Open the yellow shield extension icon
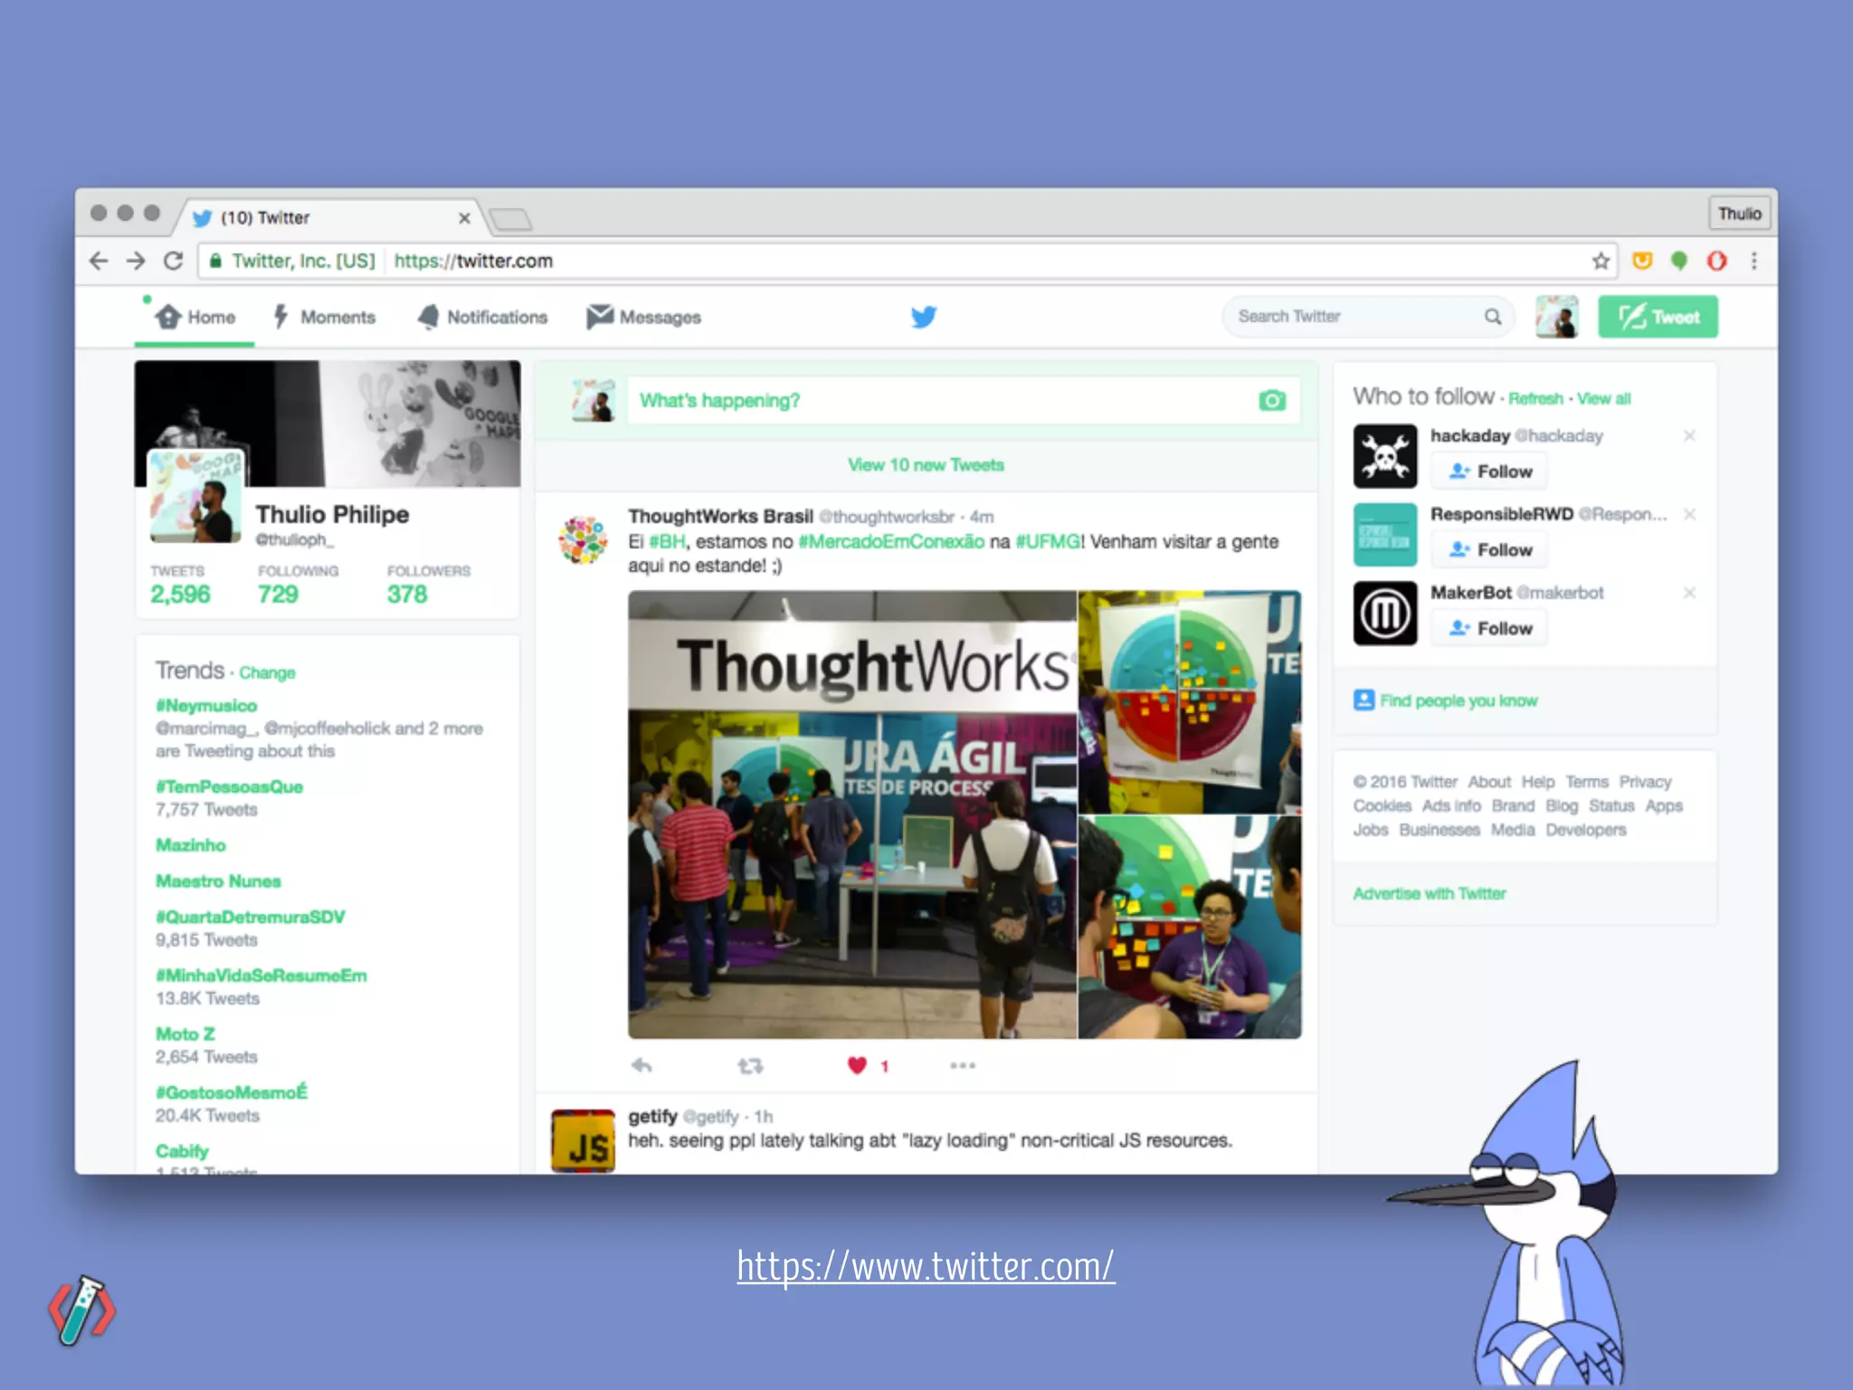 click(x=1641, y=262)
